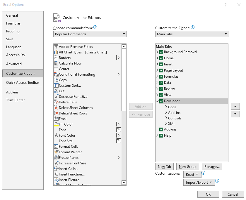Click the Decrease Font Size icon
Viewport: 246px width, 200px height.
coord(57,96)
